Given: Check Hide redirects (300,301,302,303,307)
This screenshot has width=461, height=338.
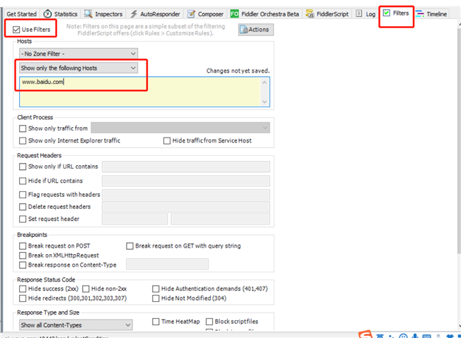Looking at the screenshot, I should tap(23, 298).
